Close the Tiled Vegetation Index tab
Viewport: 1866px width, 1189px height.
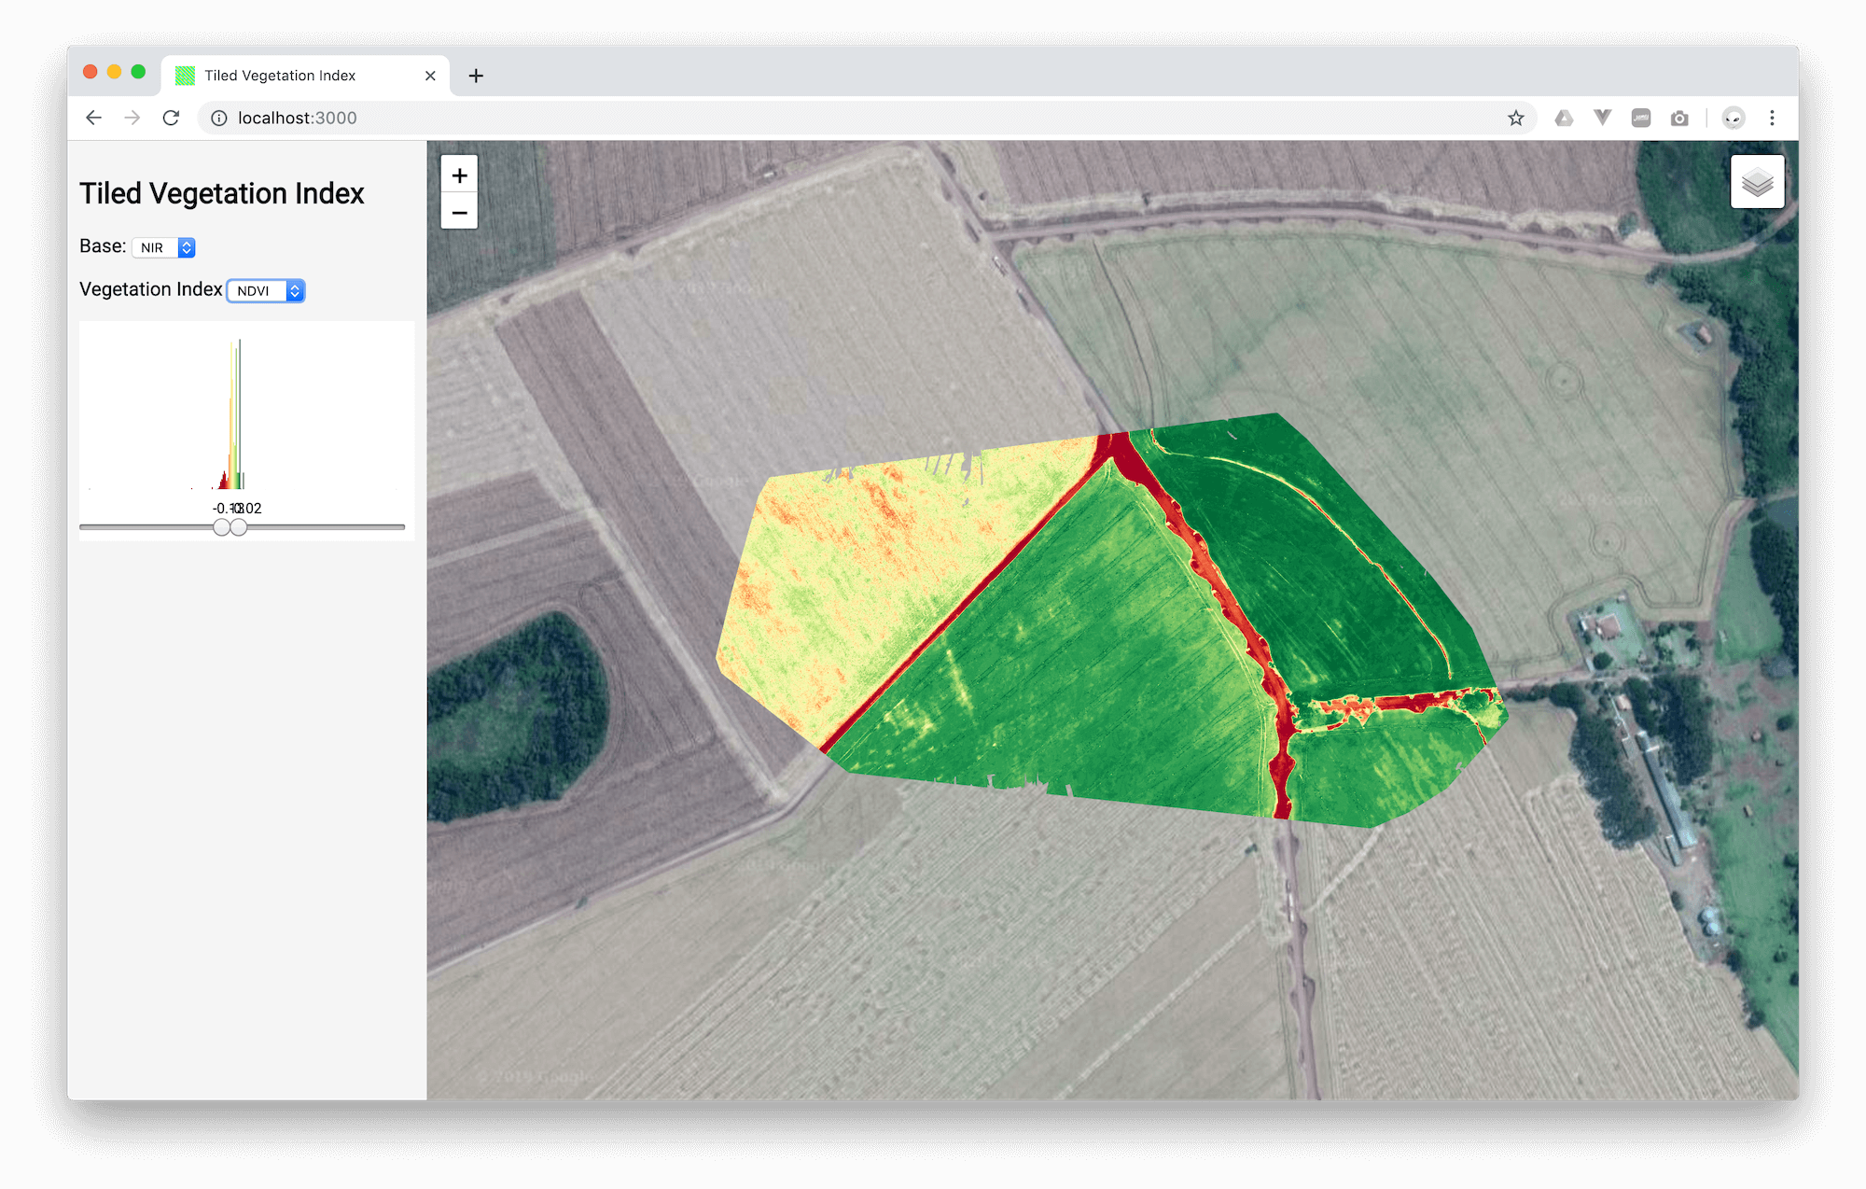point(430,76)
